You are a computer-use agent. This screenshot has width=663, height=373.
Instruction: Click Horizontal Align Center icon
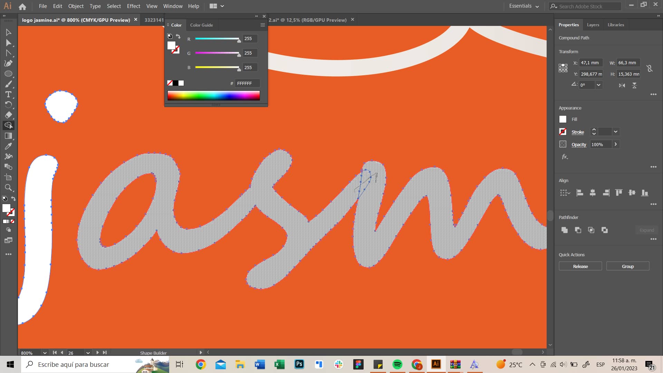(x=593, y=193)
